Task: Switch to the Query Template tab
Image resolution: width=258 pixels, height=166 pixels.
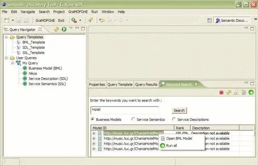Action: (120, 85)
